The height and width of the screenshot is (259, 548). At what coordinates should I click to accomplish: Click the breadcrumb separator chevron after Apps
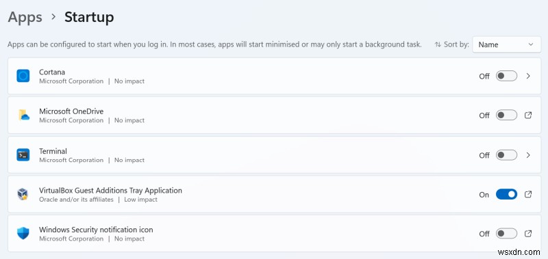(x=53, y=16)
